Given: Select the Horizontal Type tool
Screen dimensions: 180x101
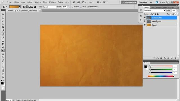Looking at the screenshot, I should 3,64.
